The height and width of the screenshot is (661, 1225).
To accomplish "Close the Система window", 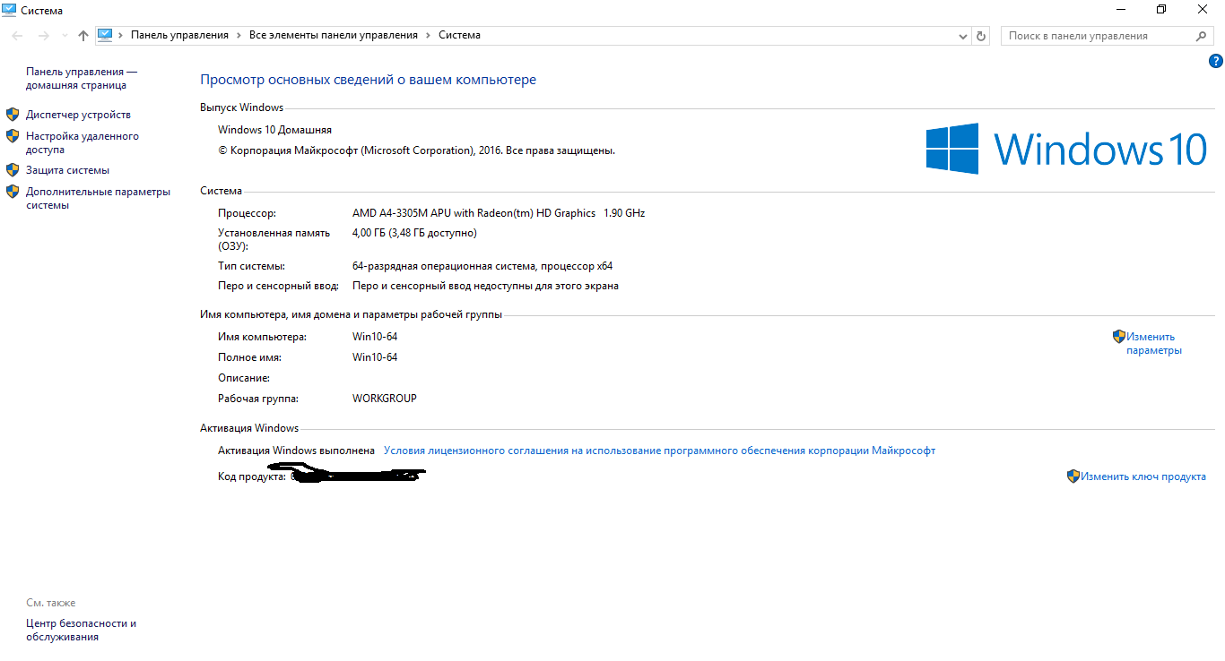I will click(x=1203, y=9).
